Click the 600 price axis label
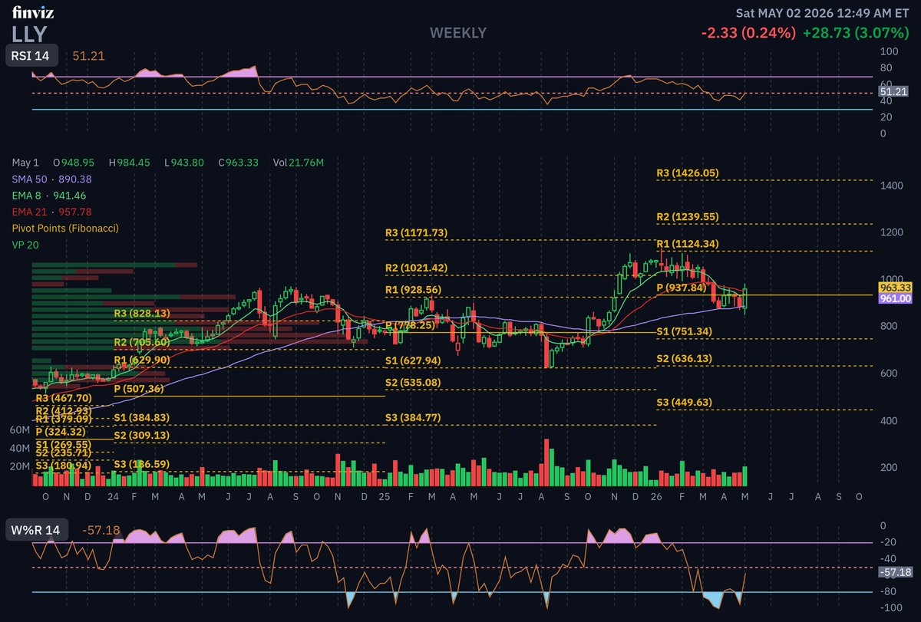Screen dimensions: 921x622 889,374
